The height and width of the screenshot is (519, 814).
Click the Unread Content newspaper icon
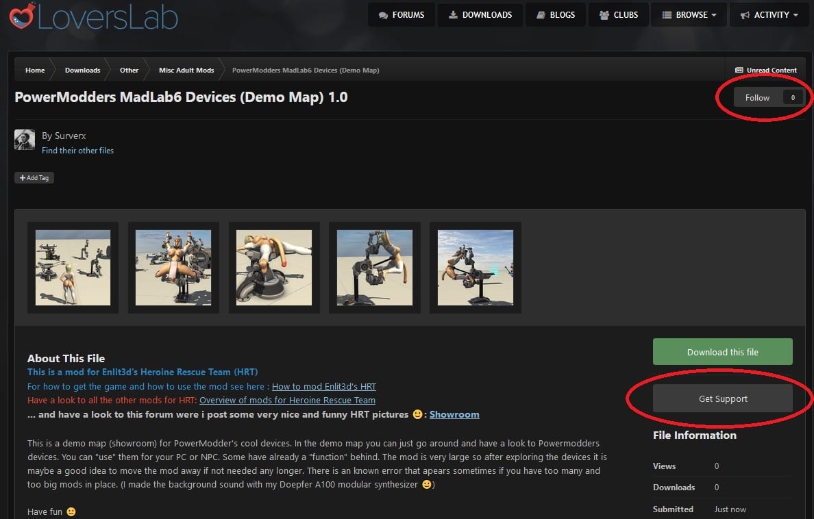739,70
